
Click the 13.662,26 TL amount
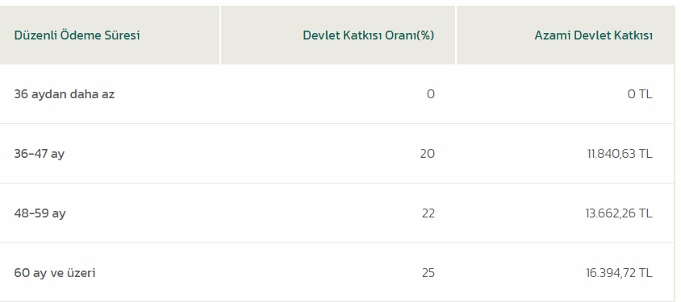point(619,213)
